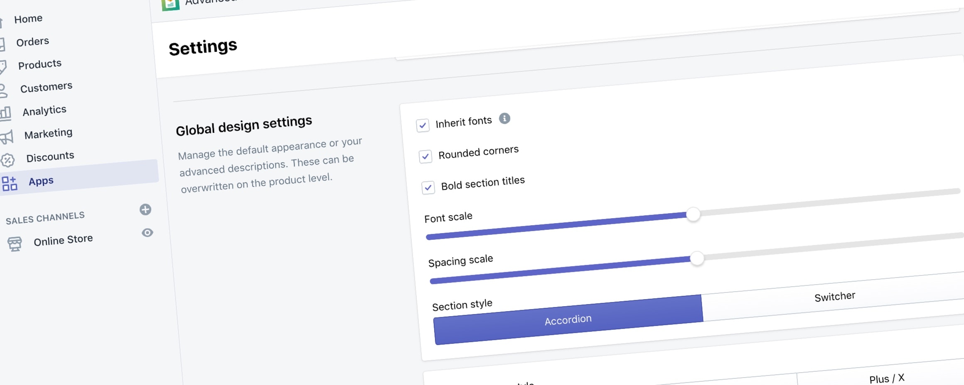Add a sales channel with plus icon
964x385 pixels.
(145, 210)
